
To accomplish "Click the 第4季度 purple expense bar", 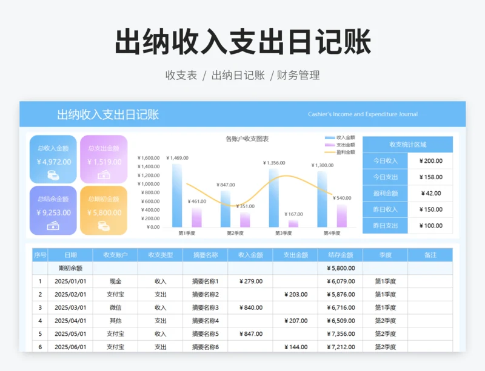I will click(342, 215).
